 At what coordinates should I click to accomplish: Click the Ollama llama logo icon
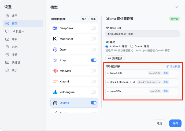pos(55,103)
